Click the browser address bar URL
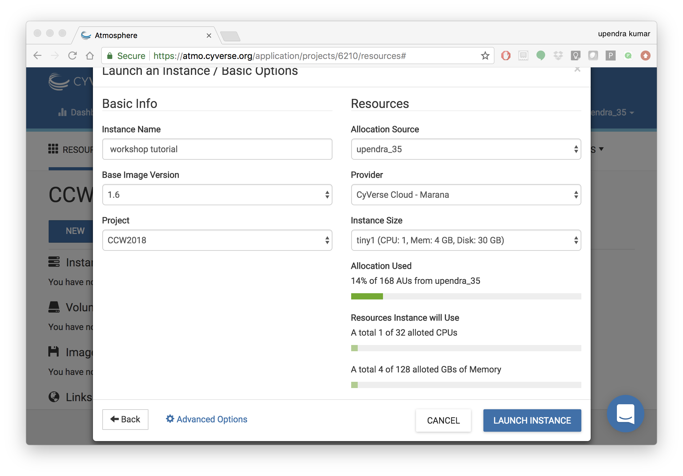Screen dimensions: 683x476 pos(279,56)
